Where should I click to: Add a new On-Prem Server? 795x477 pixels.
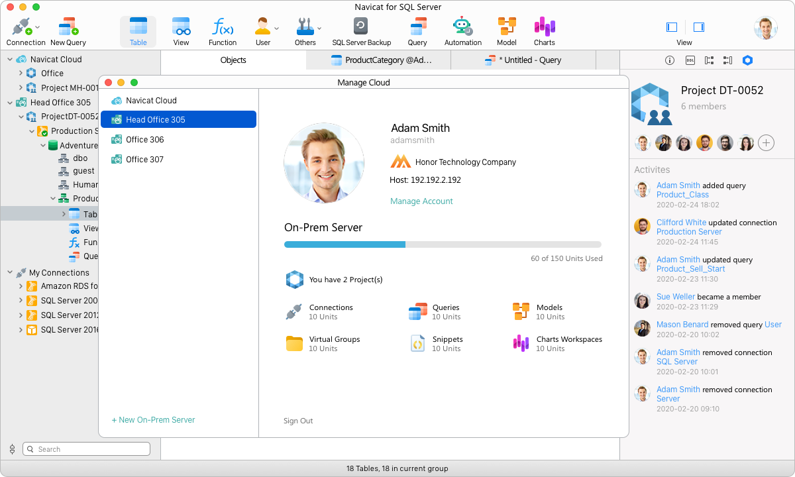(154, 419)
